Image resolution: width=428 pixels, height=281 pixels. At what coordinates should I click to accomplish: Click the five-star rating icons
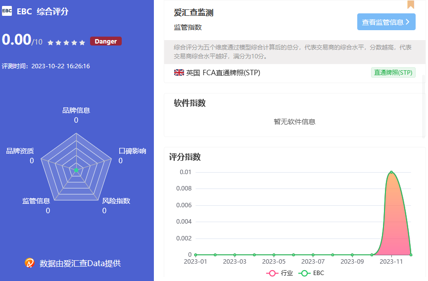click(66, 43)
